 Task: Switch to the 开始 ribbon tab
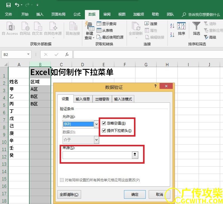pos(25,14)
